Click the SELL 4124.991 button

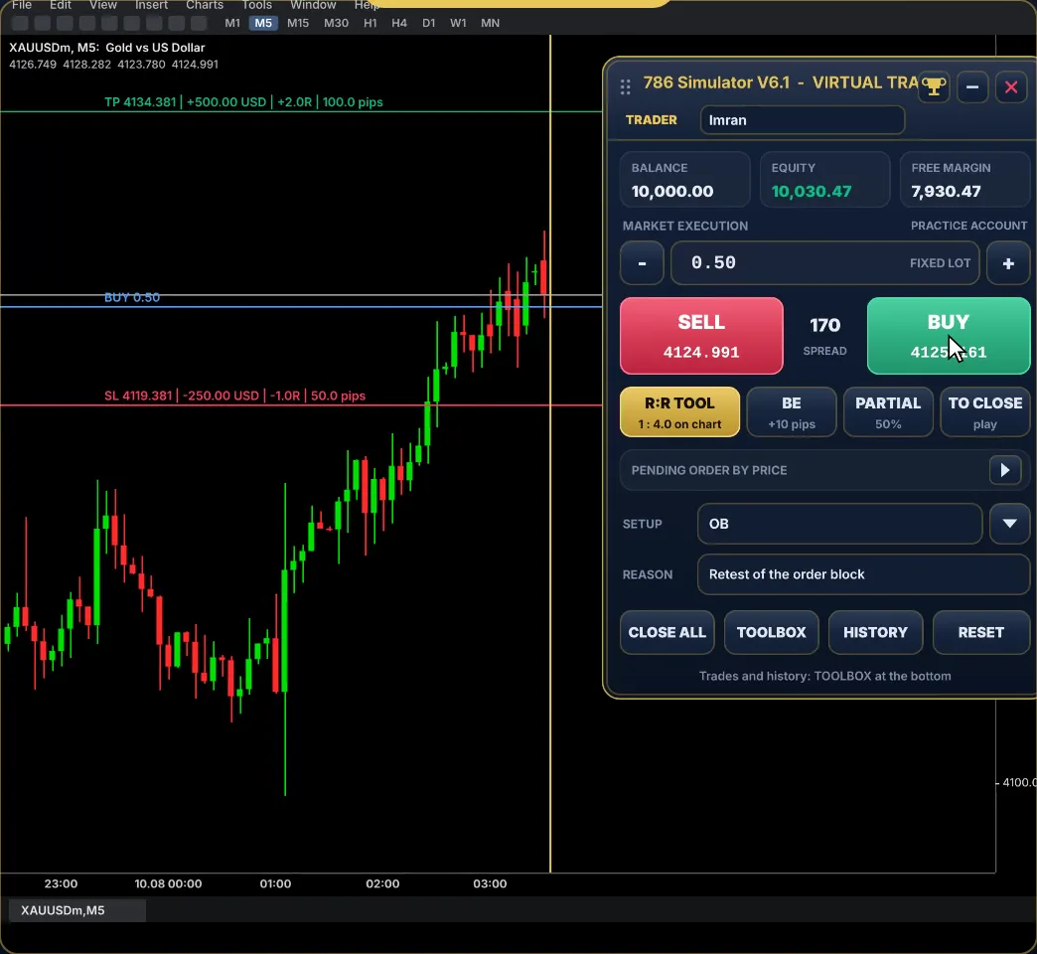(x=701, y=336)
